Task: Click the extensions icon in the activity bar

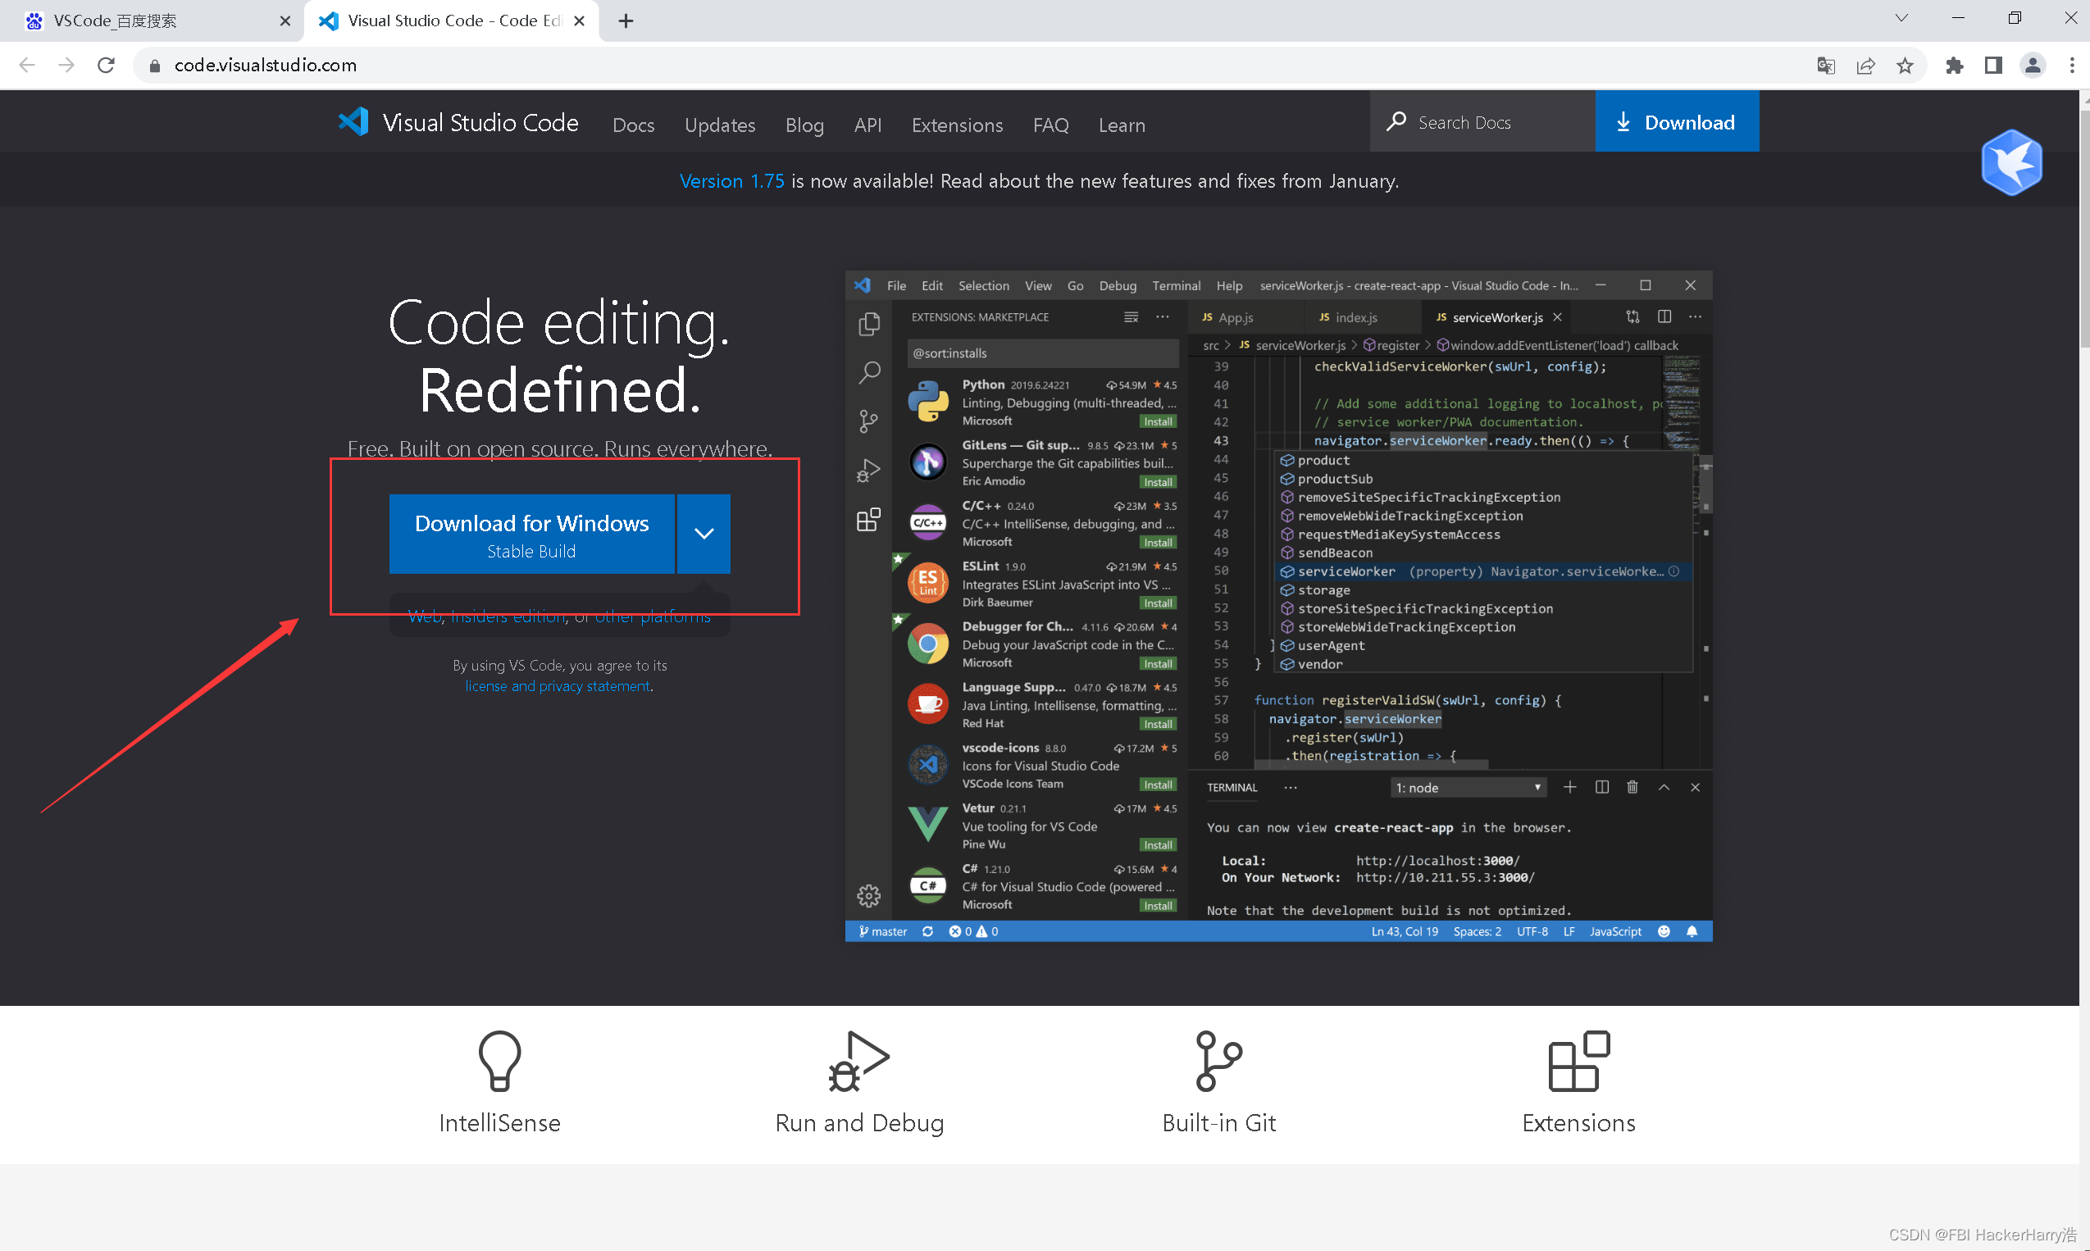Action: coord(869,519)
